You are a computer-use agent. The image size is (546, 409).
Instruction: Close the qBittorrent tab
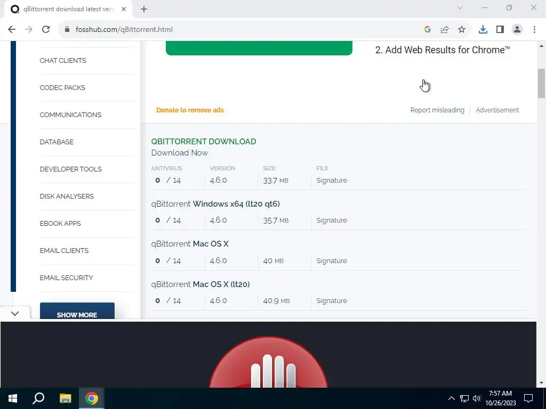click(x=124, y=10)
